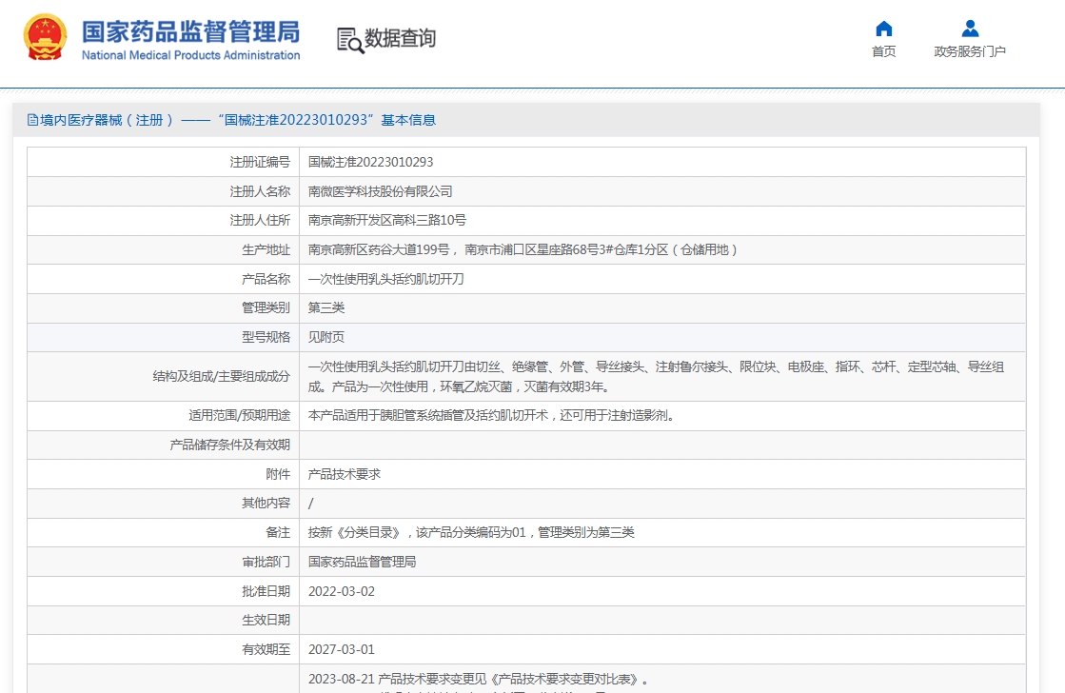Image resolution: width=1065 pixels, height=693 pixels.
Task: Select the 2023-08-21 change record line
Action: pos(481,679)
